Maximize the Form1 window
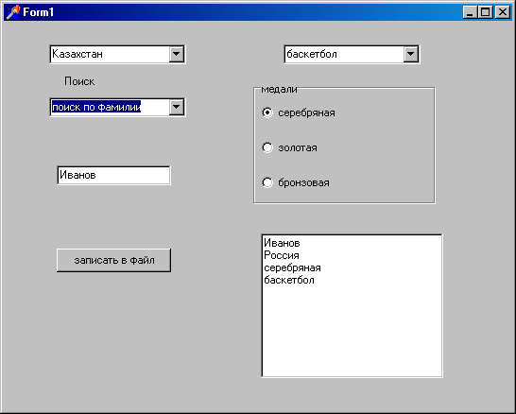 [486, 12]
